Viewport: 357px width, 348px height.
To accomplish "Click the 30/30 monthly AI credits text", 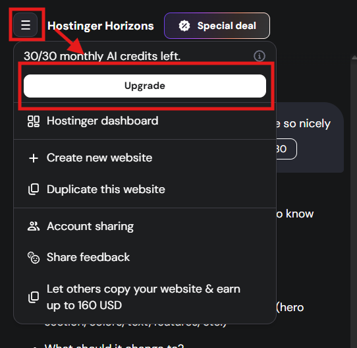I will click(x=102, y=56).
